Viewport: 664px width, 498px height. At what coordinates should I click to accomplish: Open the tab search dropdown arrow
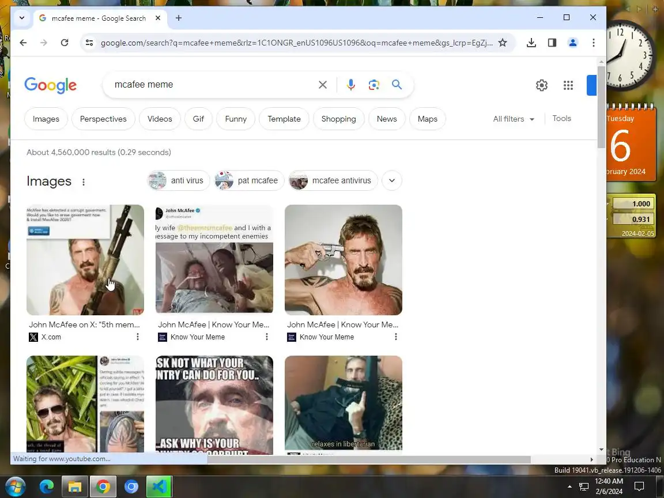[x=22, y=18]
